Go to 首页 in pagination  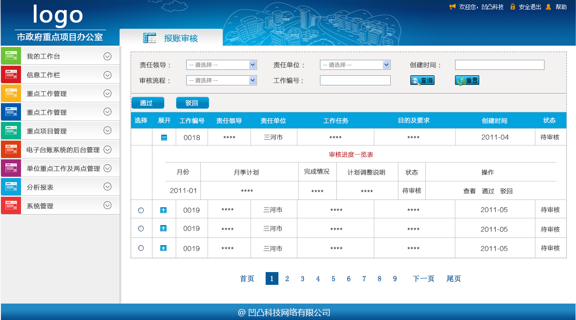click(x=247, y=278)
